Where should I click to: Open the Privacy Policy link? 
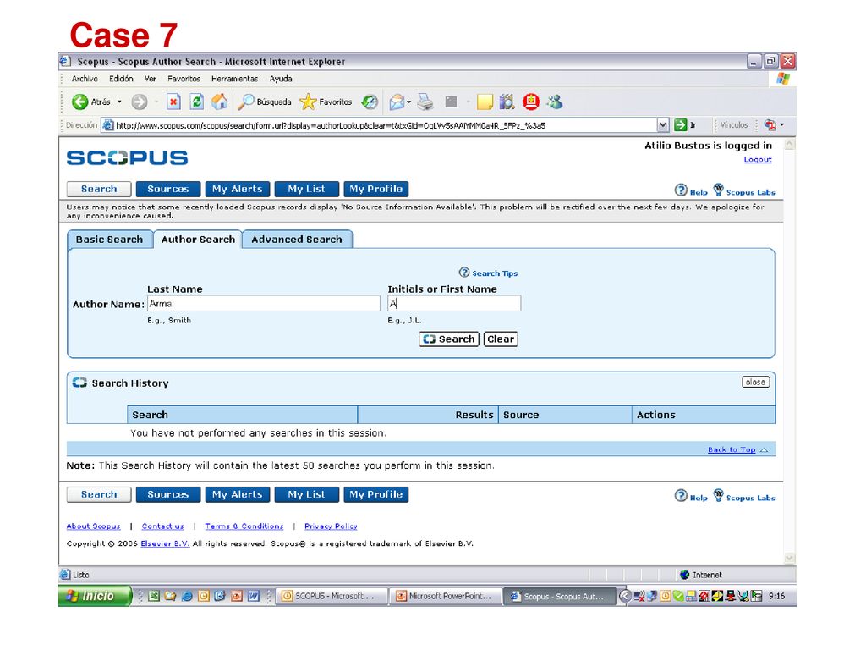coord(331,526)
